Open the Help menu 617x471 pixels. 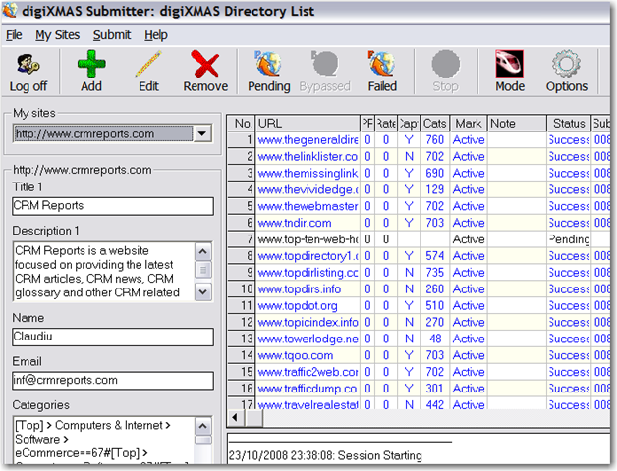point(156,35)
